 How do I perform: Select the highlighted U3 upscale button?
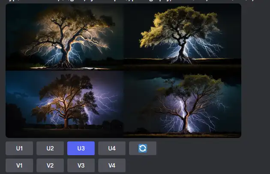(81, 148)
